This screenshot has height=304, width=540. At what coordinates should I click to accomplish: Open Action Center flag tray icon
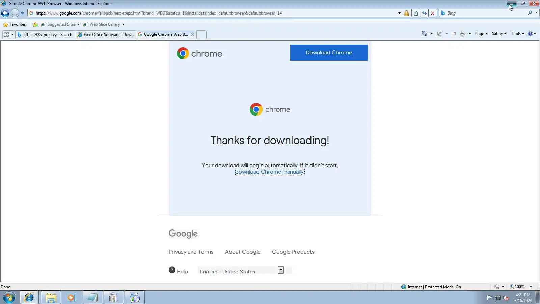pos(489,298)
